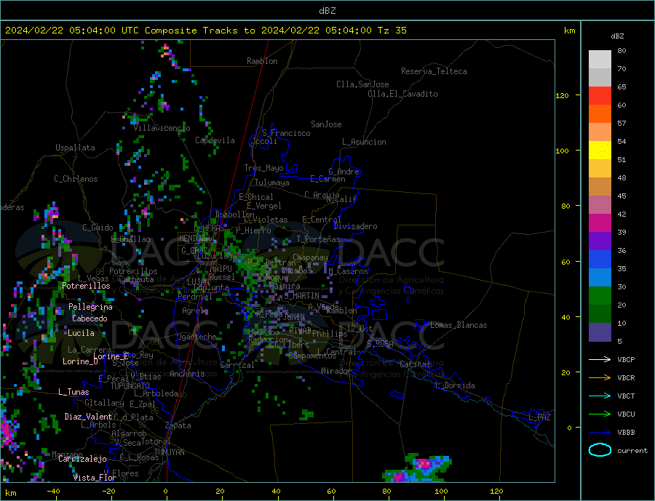The width and height of the screenshot is (655, 501).
Task: Click the cyan 'current' ellipse symbol
Action: (x=600, y=450)
